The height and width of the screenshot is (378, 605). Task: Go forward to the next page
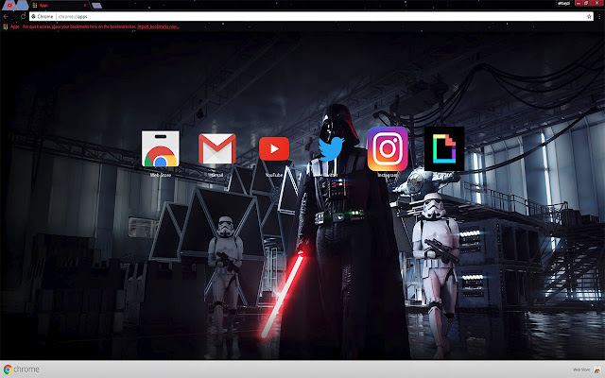pyautogui.click(x=14, y=16)
